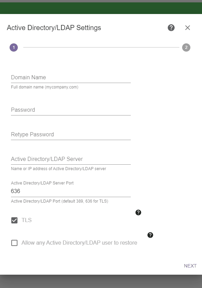Click the port default hint text
Image resolution: width=202 pixels, height=288 pixels.
tap(60, 201)
